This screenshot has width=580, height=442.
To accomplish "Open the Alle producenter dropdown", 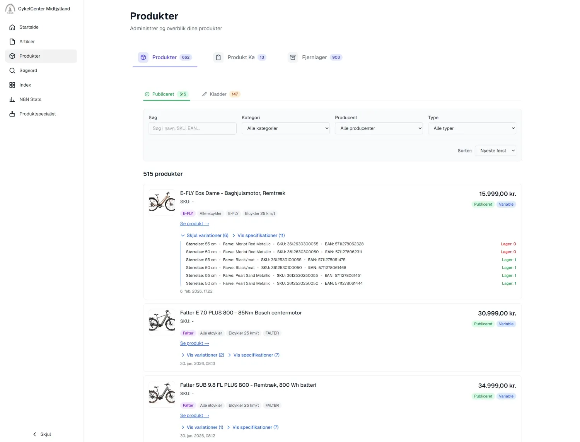I will click(379, 128).
